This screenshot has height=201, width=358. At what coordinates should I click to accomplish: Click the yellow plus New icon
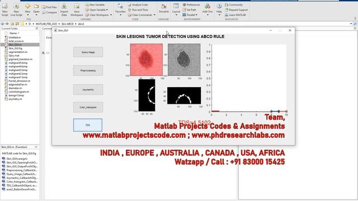[x=27, y=6]
